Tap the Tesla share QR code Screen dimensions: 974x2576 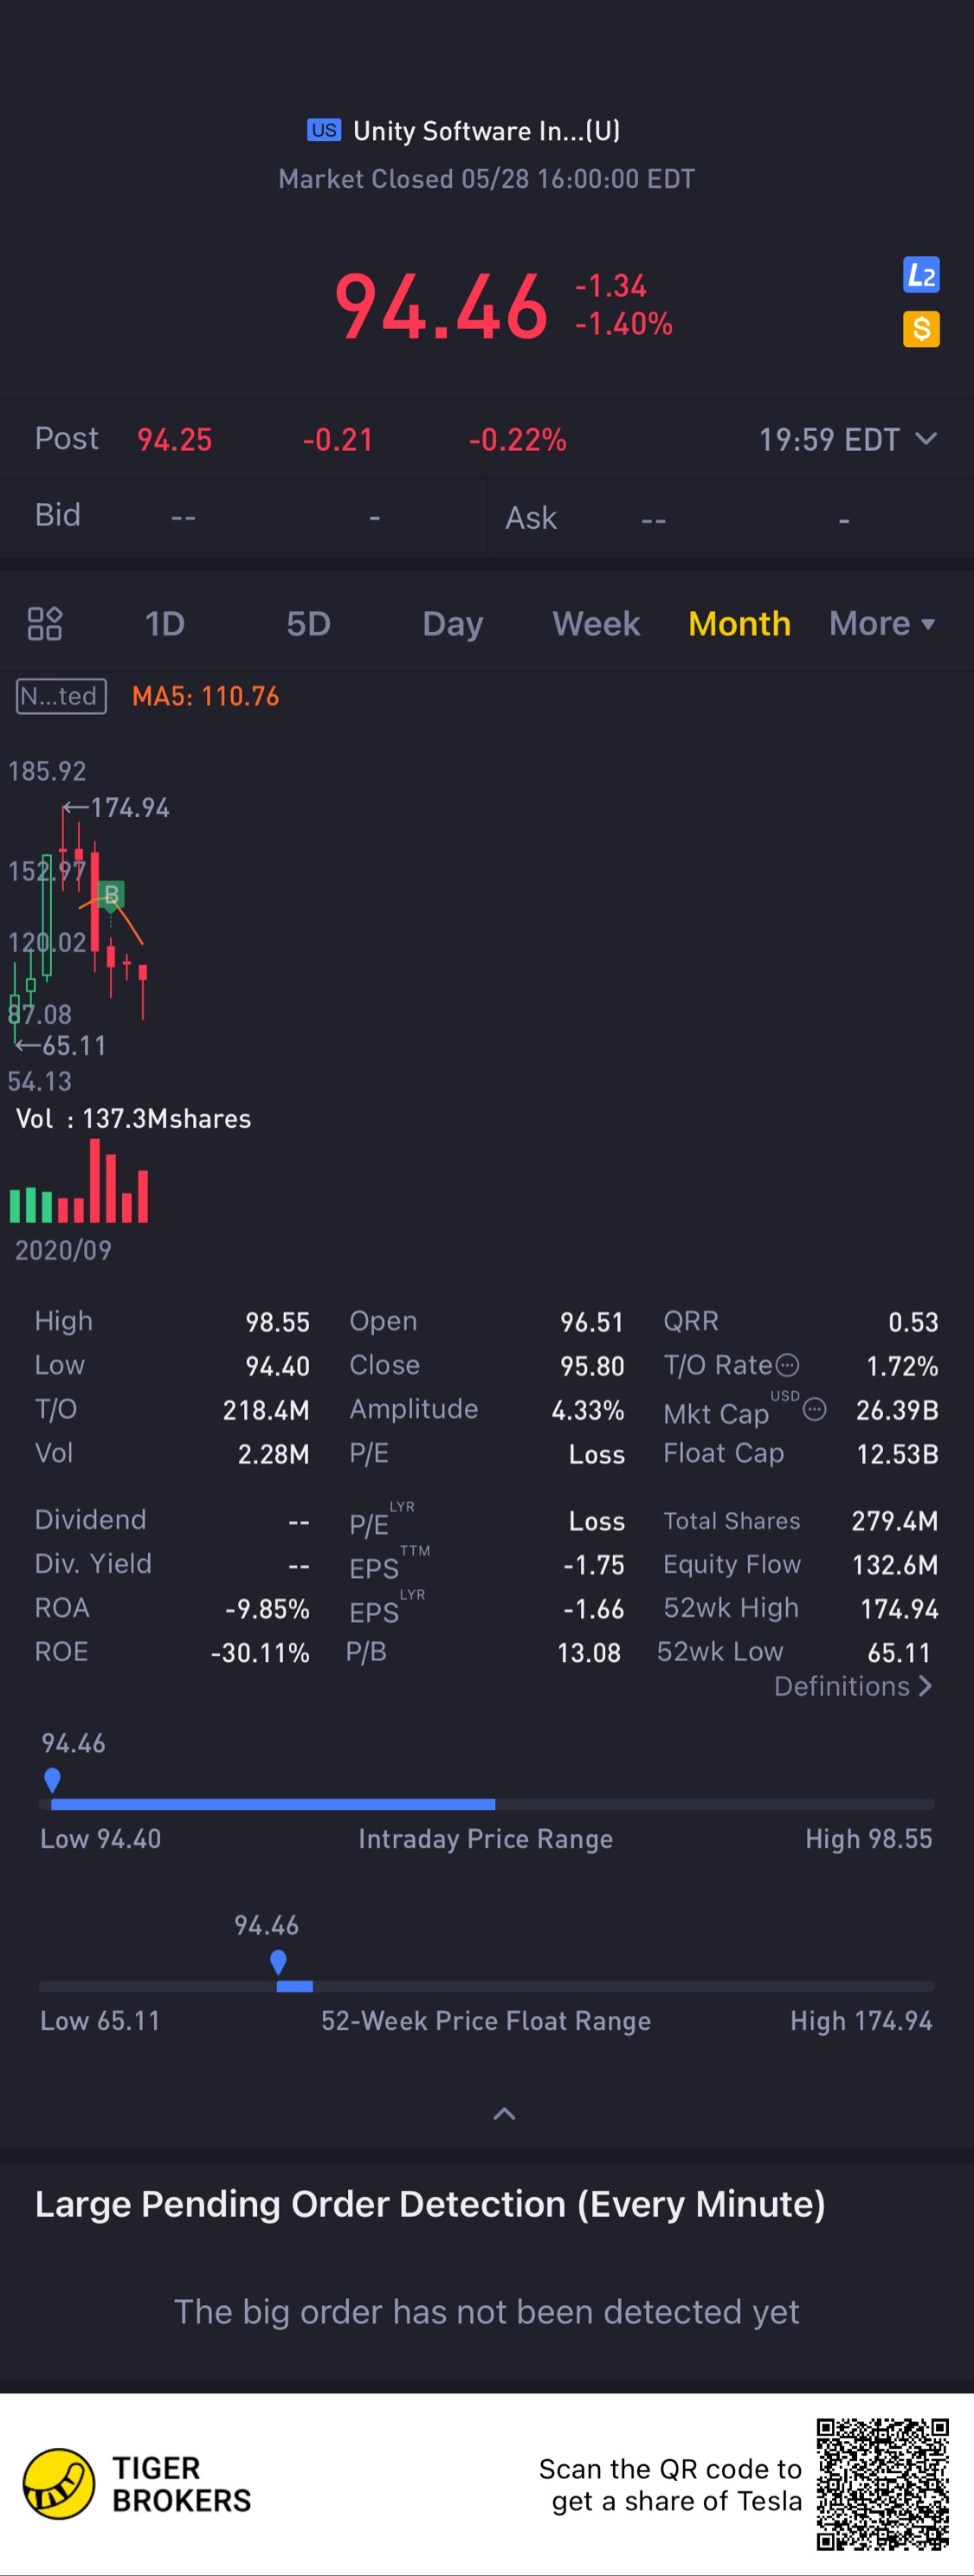click(x=882, y=2485)
